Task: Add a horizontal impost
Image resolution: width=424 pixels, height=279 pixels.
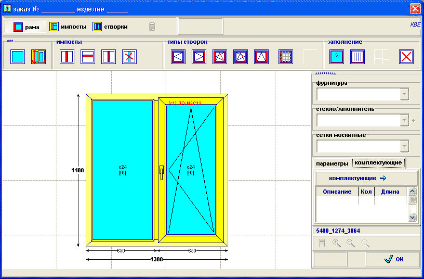Action: (88, 57)
